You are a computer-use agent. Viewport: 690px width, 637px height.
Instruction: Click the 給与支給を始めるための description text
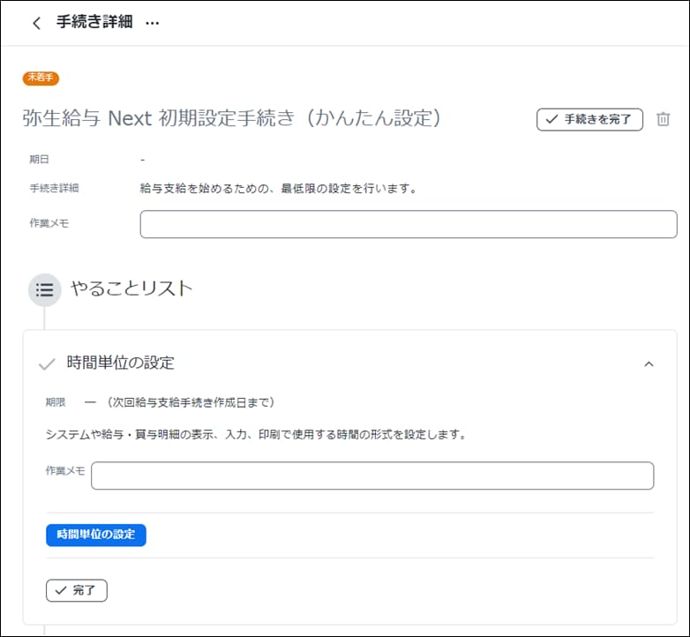pyautogui.click(x=278, y=189)
